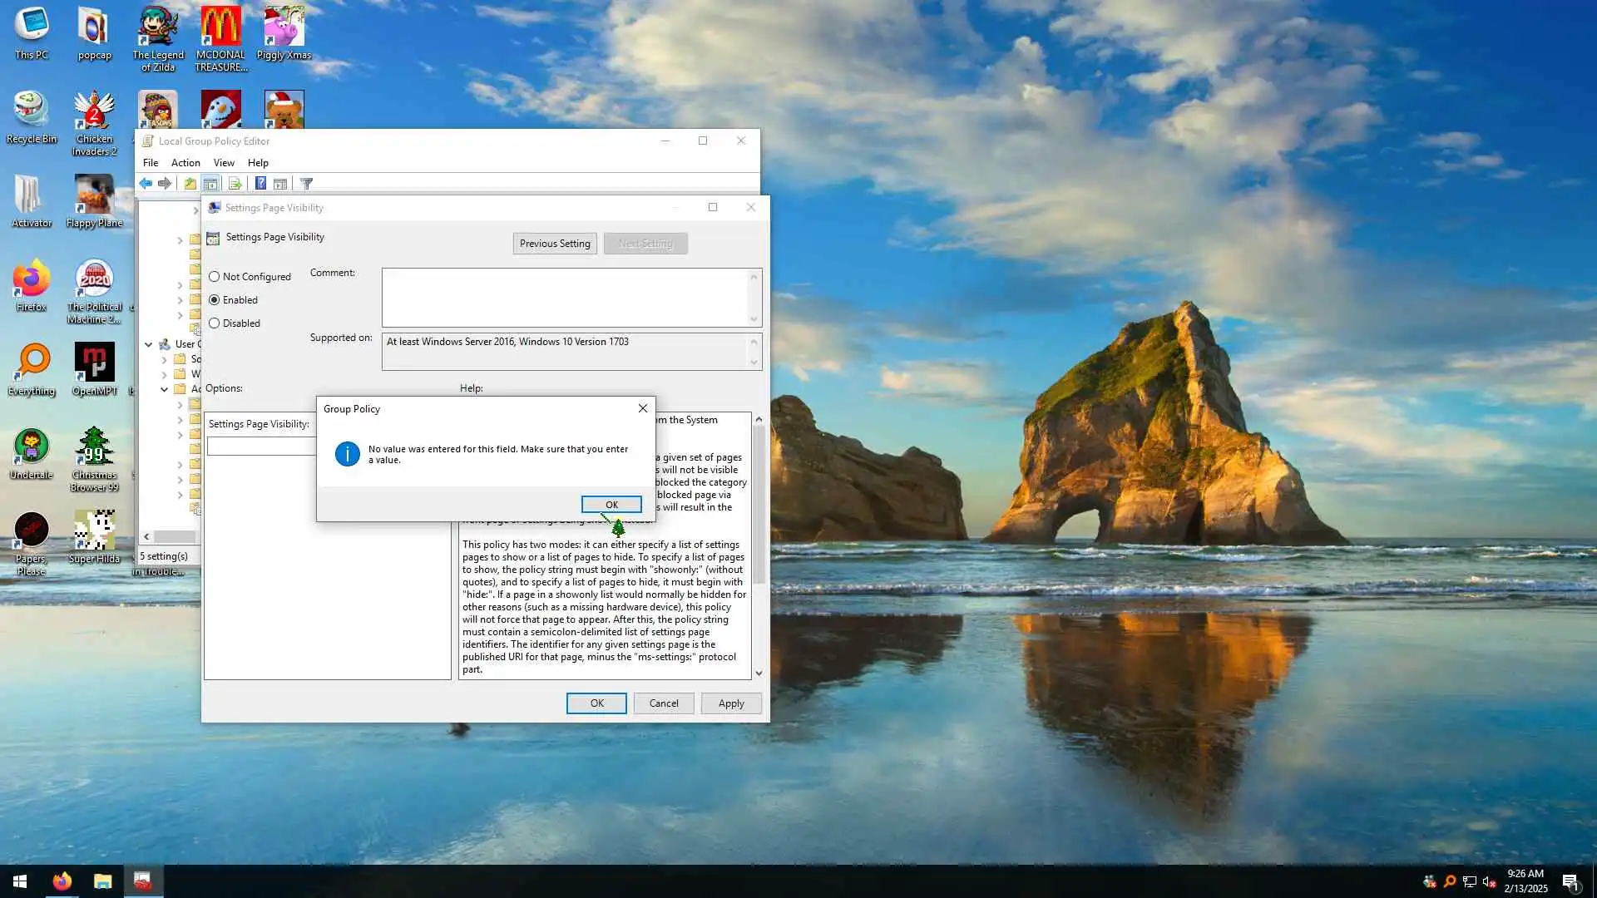Click the Filter funnel toolbar icon
Image resolution: width=1597 pixels, height=898 pixels.
[306, 184]
